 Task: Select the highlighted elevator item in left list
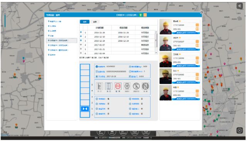tap(62, 41)
